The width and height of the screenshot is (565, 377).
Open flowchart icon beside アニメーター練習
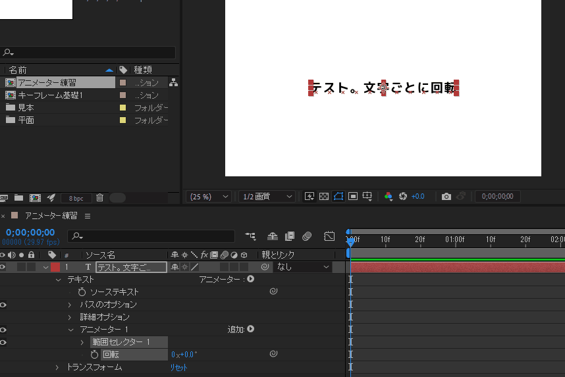(x=173, y=82)
